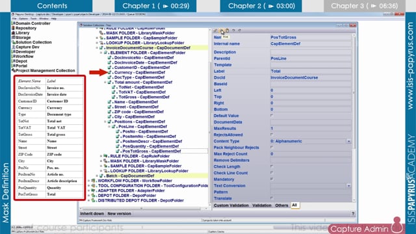Click the edit pencil icon in property toolbar

point(215,31)
